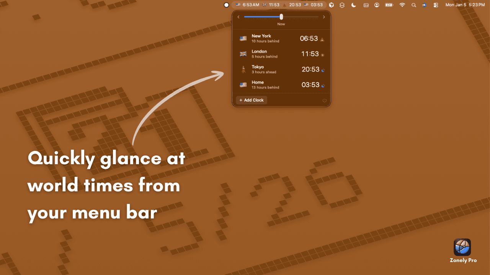Click the Tokyo Tower landmark icon

pos(243,69)
